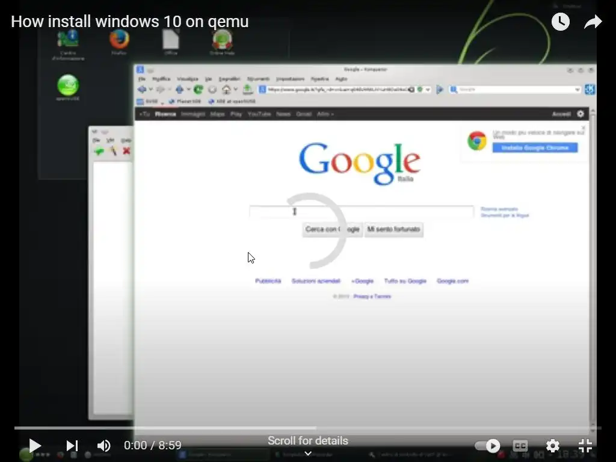Click the Firefox desktop icon
This screenshot has width=616, height=462.
[x=119, y=42]
